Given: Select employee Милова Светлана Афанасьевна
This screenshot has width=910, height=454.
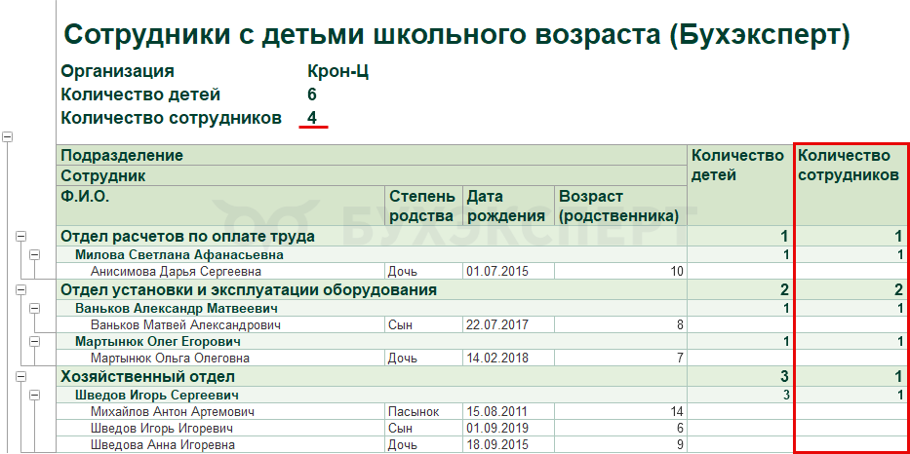Looking at the screenshot, I should (x=372, y=254).
